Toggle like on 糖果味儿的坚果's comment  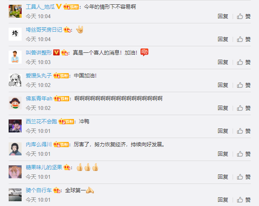click(x=243, y=177)
